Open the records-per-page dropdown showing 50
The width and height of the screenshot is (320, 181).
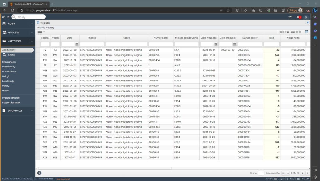tap(286, 173)
